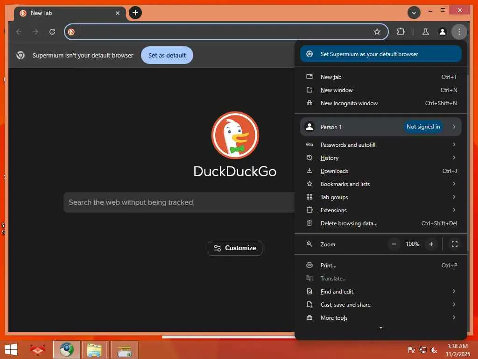Screen dimensions: 478x359
Task: Click the DuckDuckGo search box
Action: [179, 202]
